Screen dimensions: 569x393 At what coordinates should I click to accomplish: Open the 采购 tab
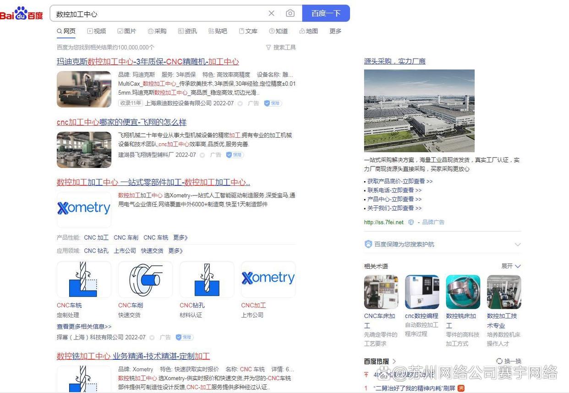tap(157, 31)
